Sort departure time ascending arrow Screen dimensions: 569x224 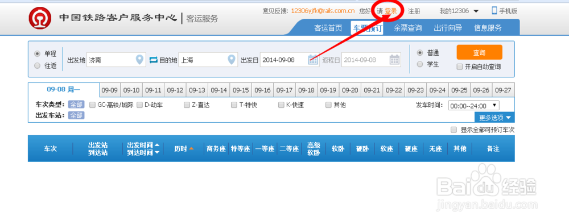pos(157,144)
